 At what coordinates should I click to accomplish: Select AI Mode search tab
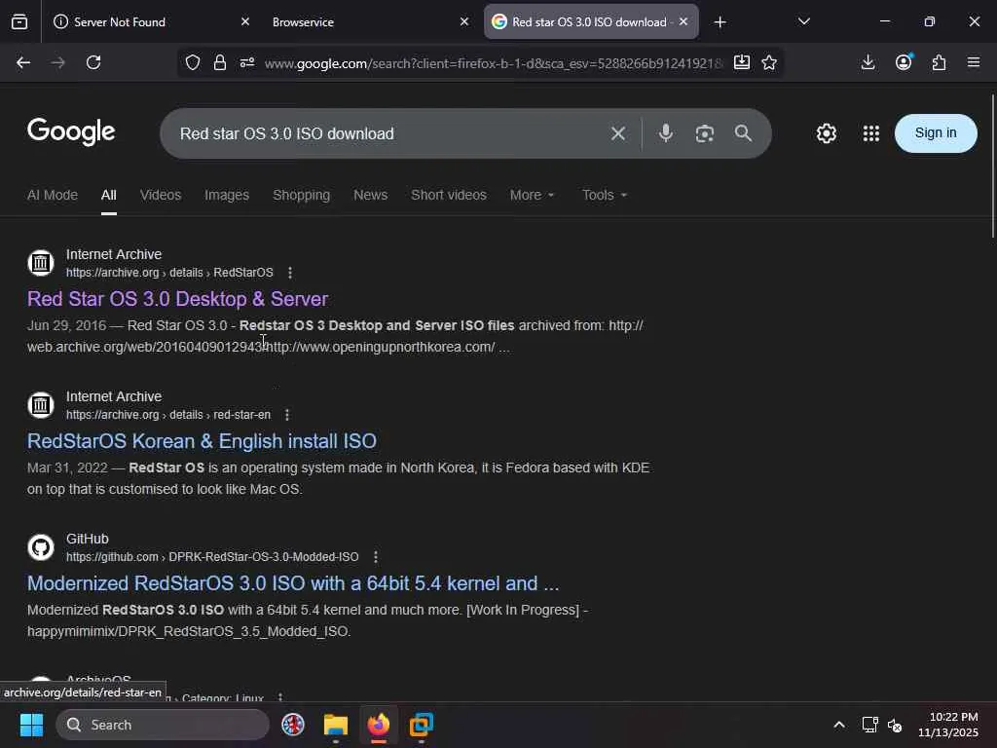(x=53, y=195)
